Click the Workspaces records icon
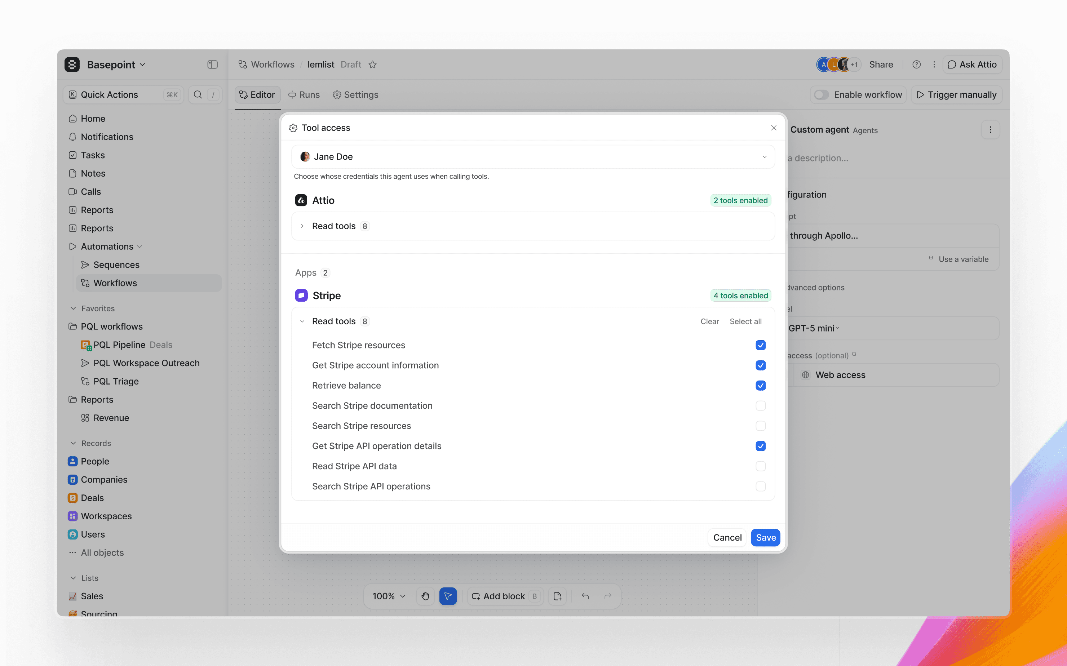Image resolution: width=1067 pixels, height=666 pixels. pos(73,516)
